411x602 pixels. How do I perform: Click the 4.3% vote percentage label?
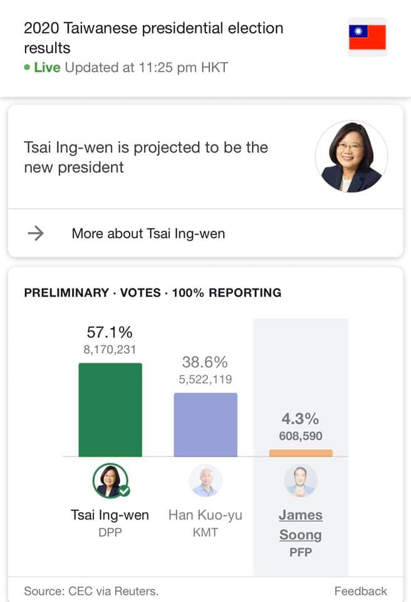300,419
